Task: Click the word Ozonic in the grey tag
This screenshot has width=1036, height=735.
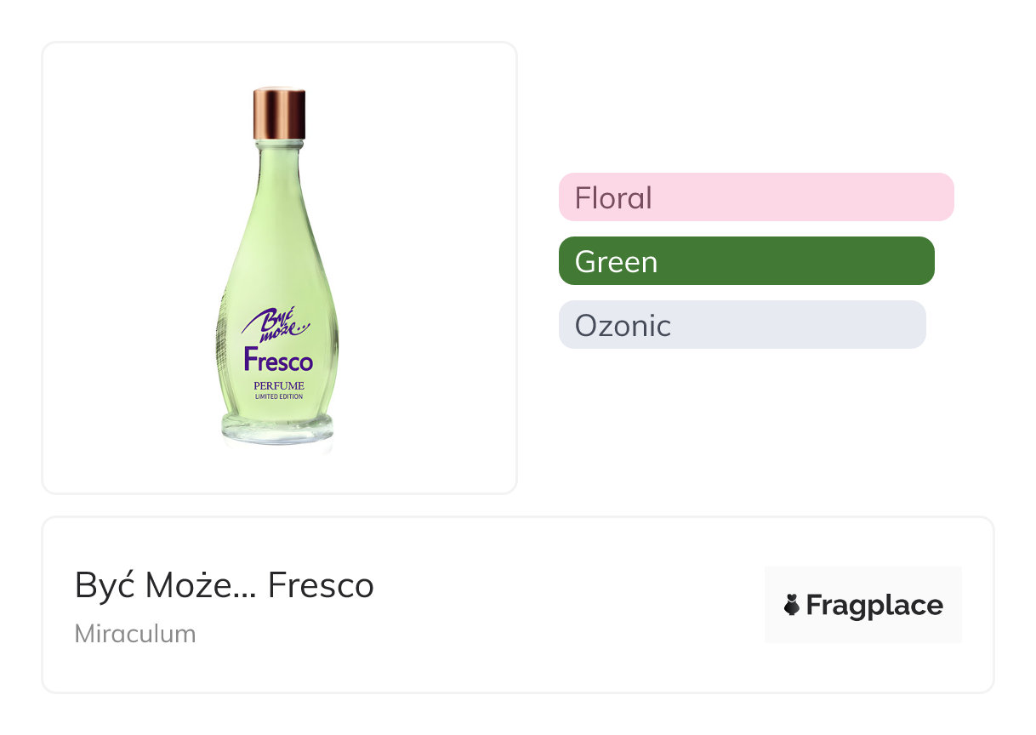Action: pyautogui.click(x=623, y=326)
